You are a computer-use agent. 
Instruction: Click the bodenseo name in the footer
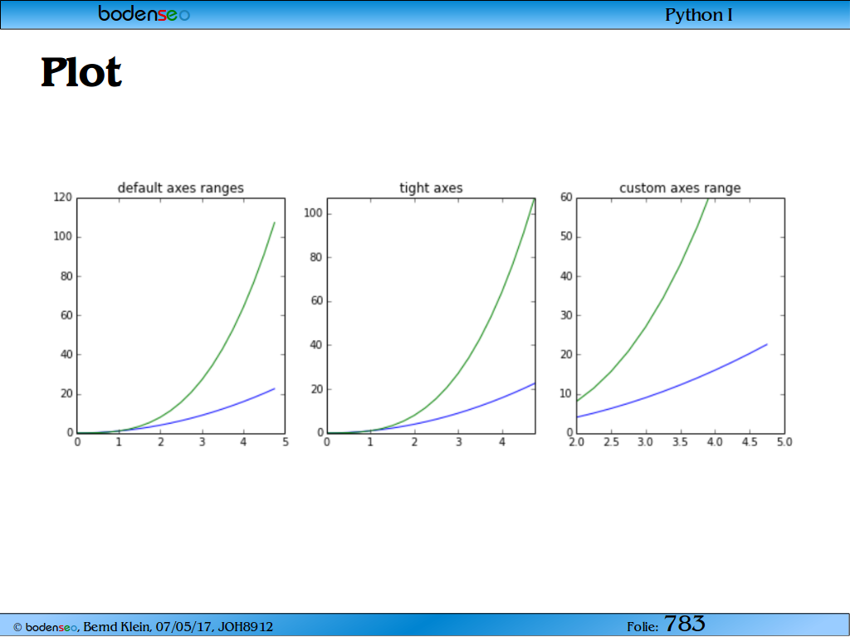(51, 628)
